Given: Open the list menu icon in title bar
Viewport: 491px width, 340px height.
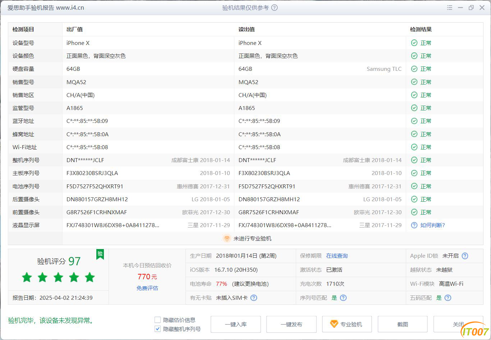Looking at the screenshot, I should pos(450,8).
